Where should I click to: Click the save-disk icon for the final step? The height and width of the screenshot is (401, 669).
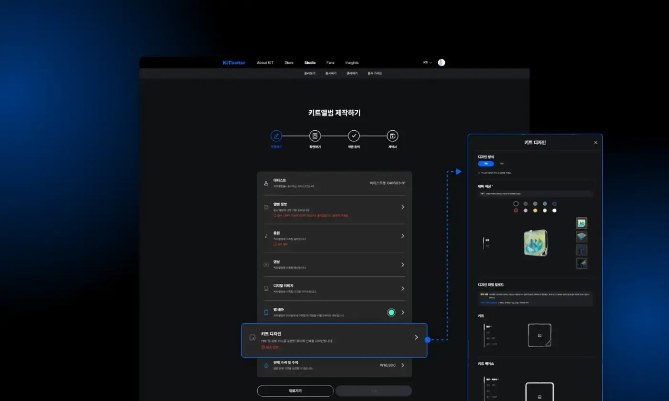click(392, 136)
